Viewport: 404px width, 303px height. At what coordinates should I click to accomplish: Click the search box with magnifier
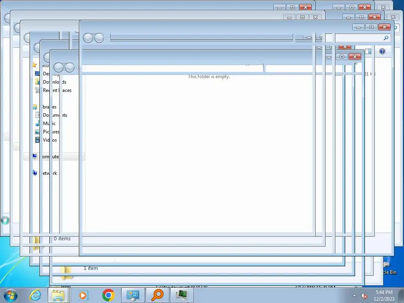click(x=358, y=38)
